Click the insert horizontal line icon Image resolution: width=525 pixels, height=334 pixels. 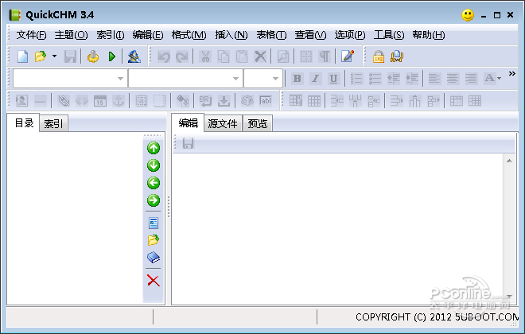click(41, 101)
